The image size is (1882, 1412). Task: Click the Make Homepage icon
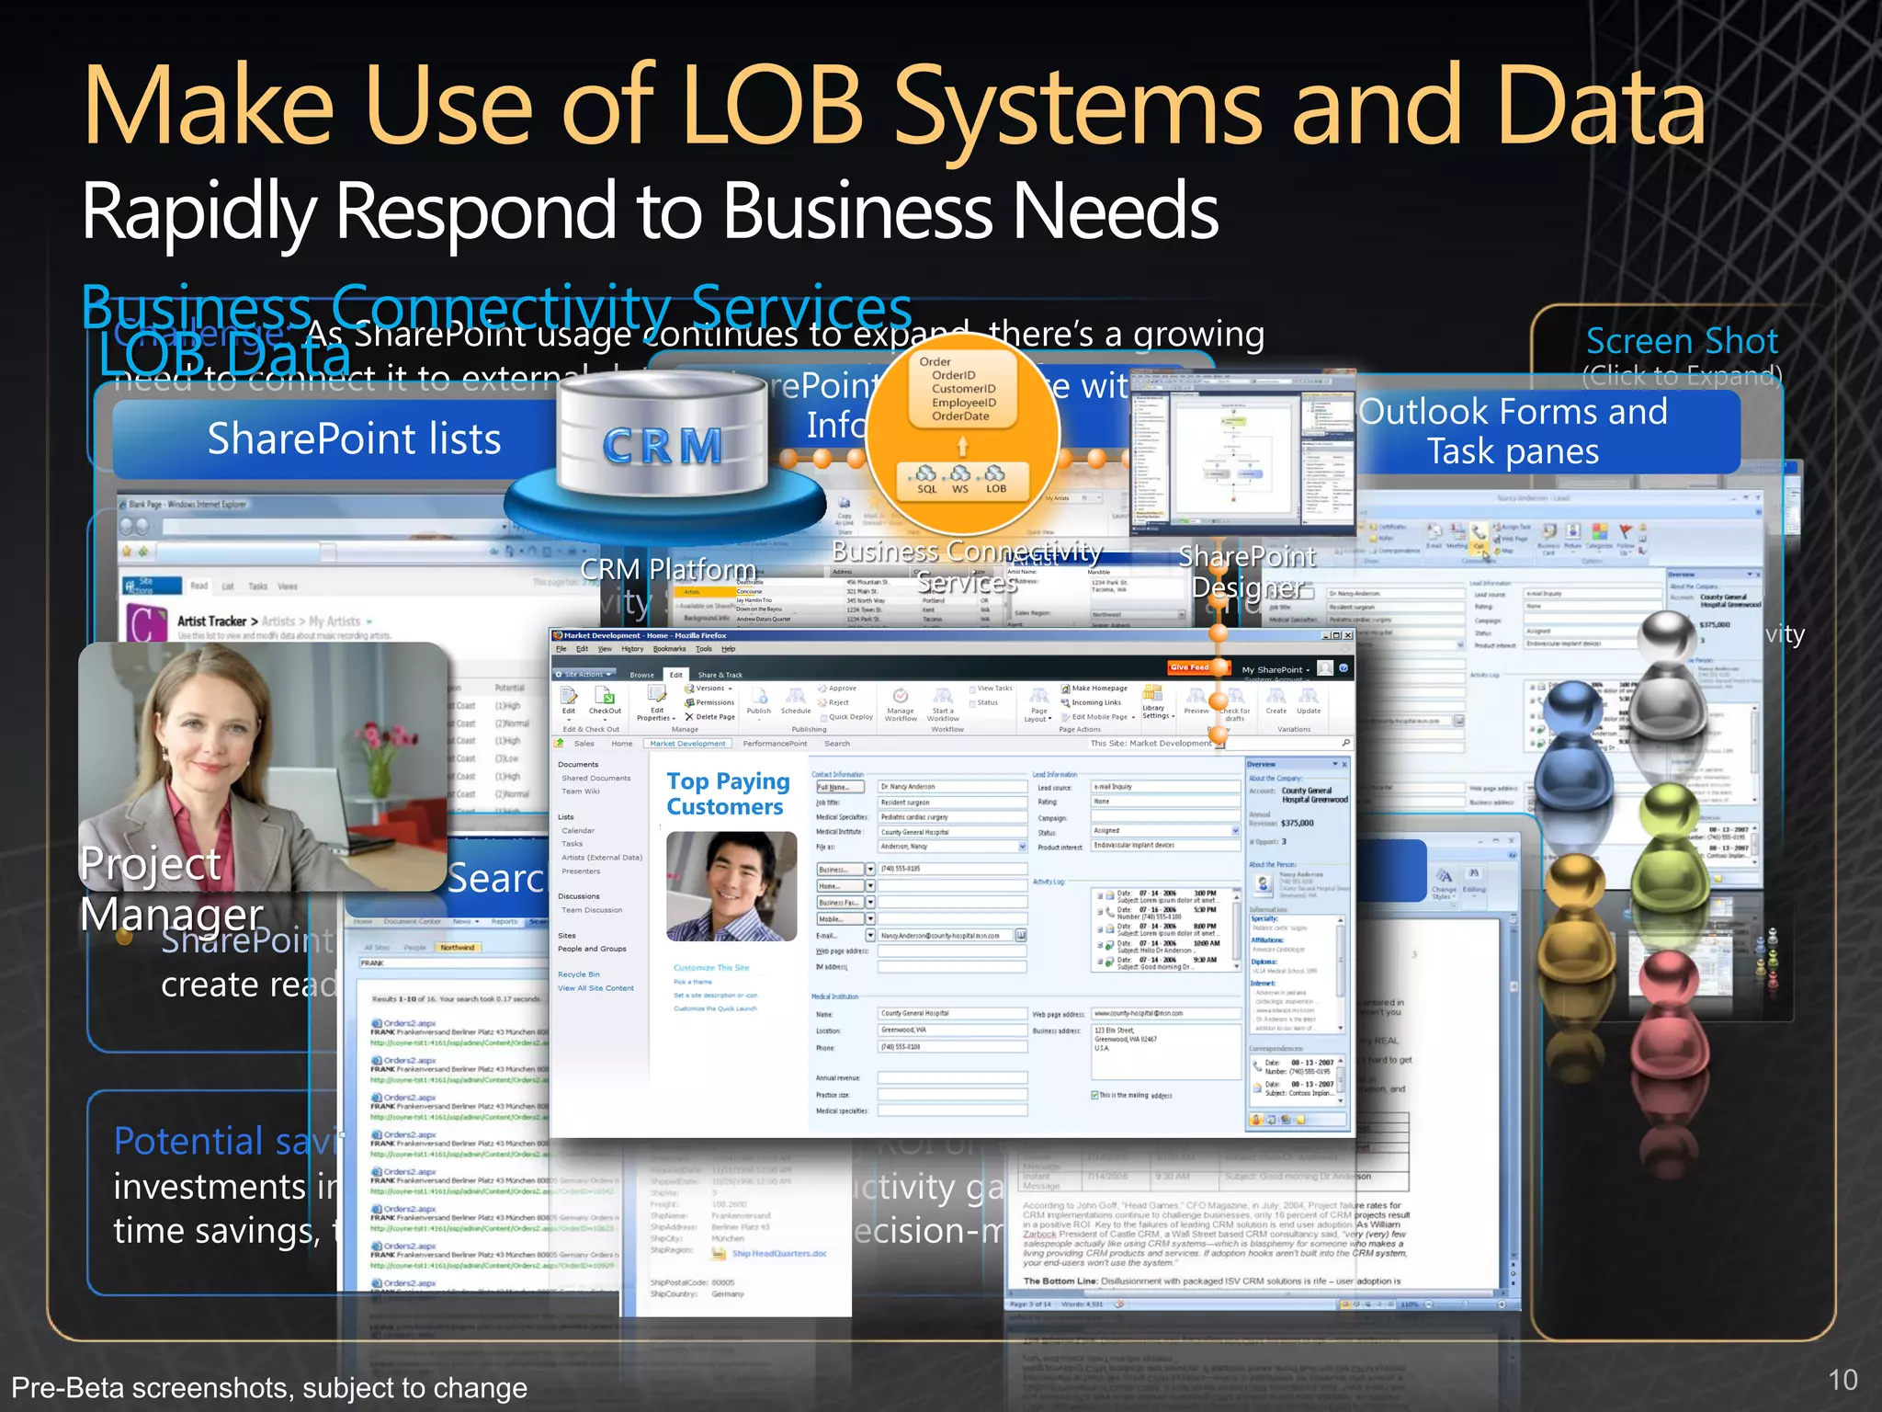[x=1065, y=689]
